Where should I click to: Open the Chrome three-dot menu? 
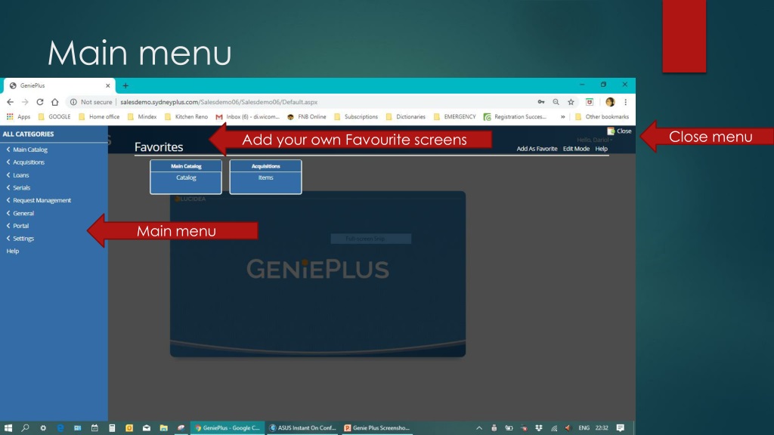[x=625, y=102]
